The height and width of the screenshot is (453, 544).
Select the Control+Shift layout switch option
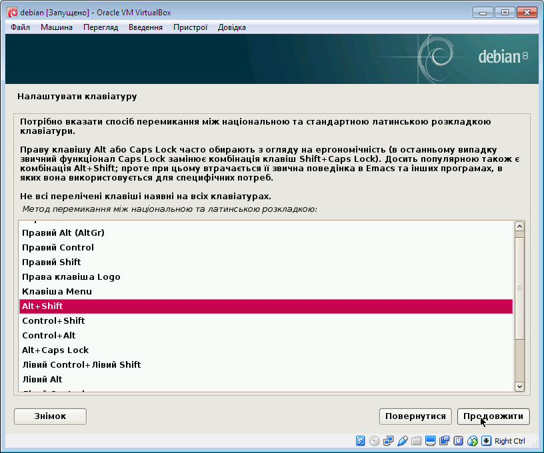click(53, 321)
